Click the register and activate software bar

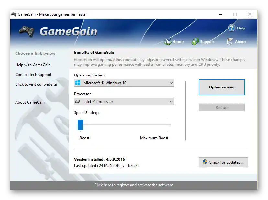[134, 185]
